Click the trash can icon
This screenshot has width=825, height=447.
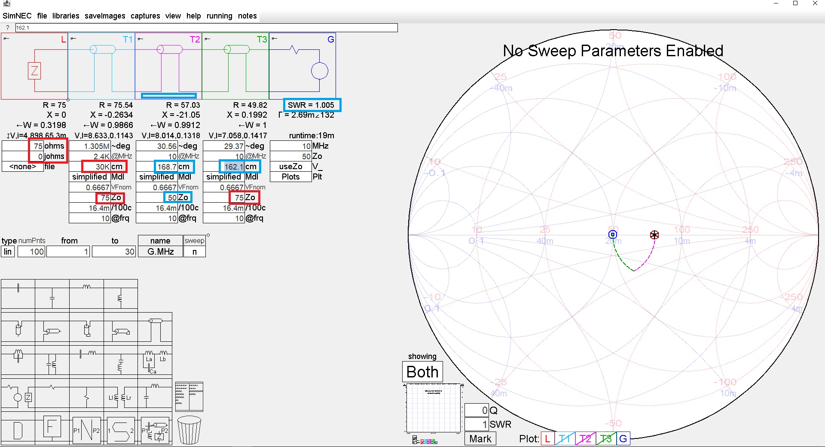click(x=189, y=430)
